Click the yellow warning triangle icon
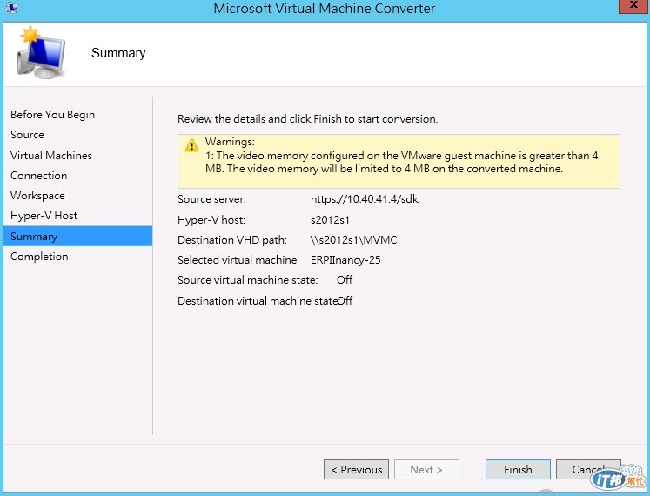650x496 pixels. (191, 145)
